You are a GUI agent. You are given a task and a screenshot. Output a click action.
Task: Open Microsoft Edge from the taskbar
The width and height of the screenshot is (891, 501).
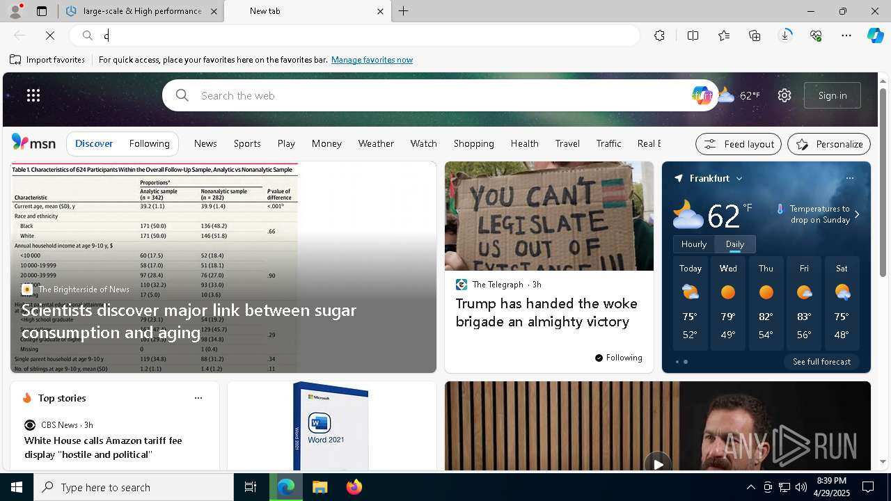286,487
